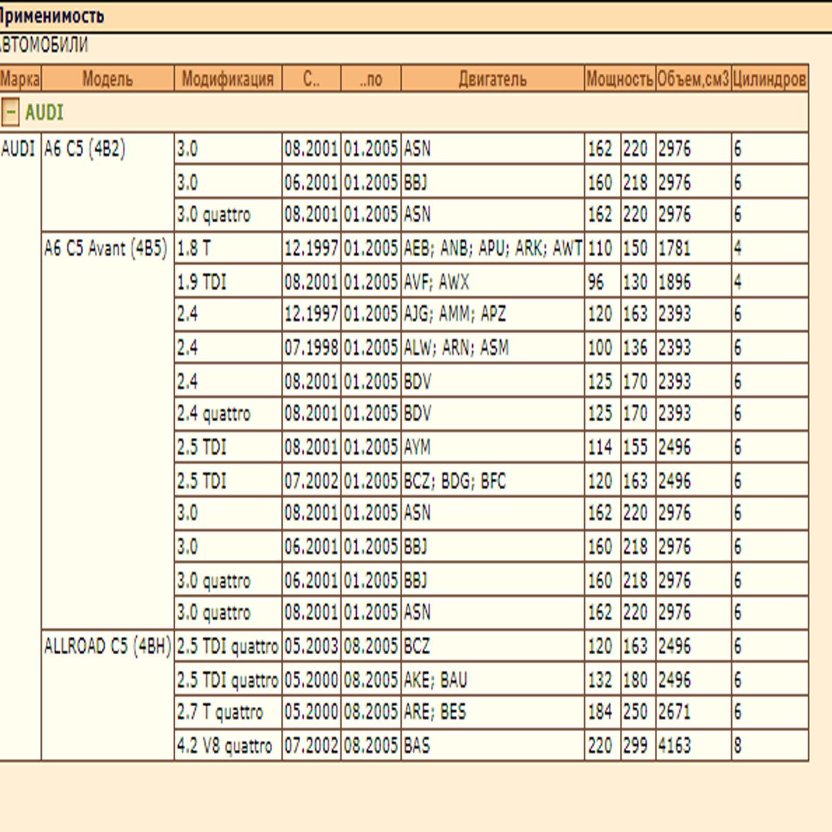Click the 1.8 T modification cell

click(x=228, y=248)
